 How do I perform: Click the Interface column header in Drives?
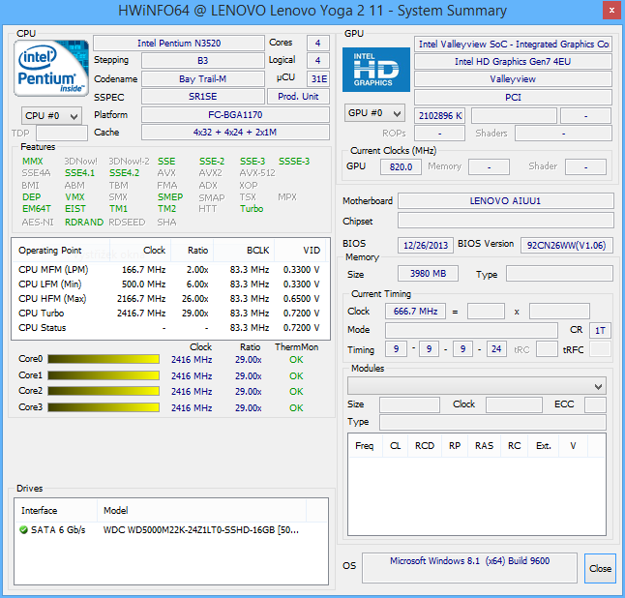tap(40, 510)
